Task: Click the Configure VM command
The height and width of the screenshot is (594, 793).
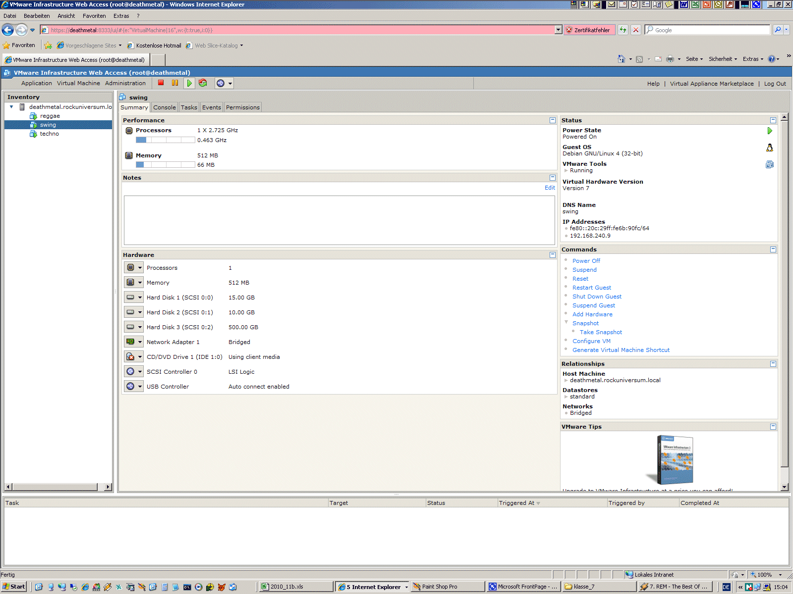Action: pos(591,341)
